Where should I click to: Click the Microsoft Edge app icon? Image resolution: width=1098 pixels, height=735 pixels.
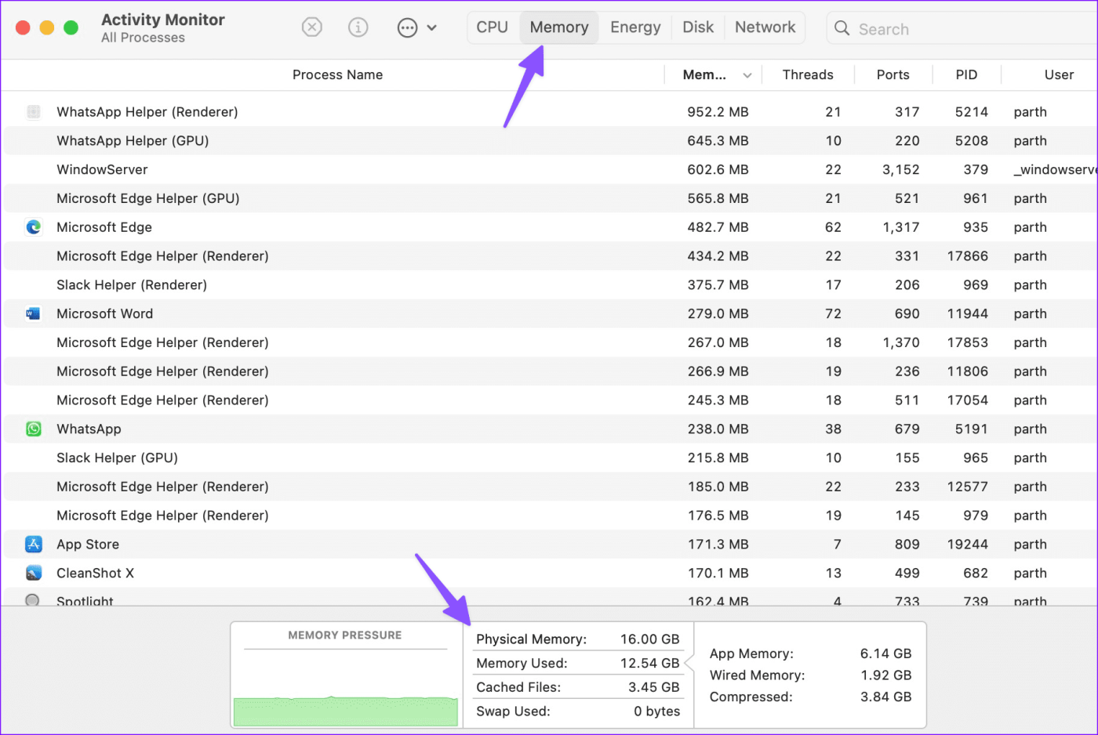point(33,227)
